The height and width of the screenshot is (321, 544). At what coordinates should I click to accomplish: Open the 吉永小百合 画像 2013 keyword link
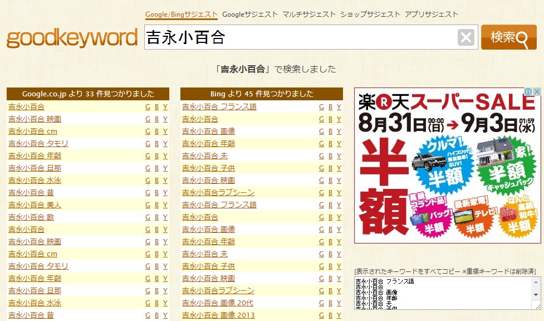point(218,315)
